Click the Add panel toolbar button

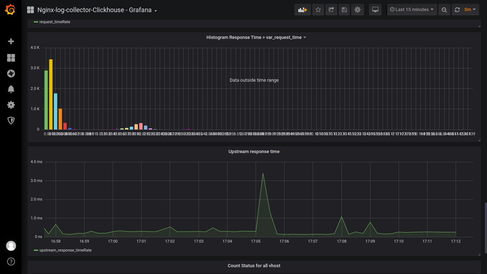click(303, 10)
